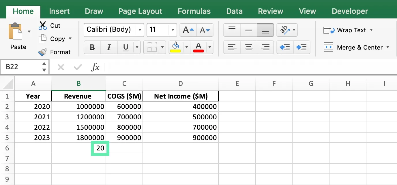Open font name dropdown arrow
The image size is (397, 185).
point(140,30)
